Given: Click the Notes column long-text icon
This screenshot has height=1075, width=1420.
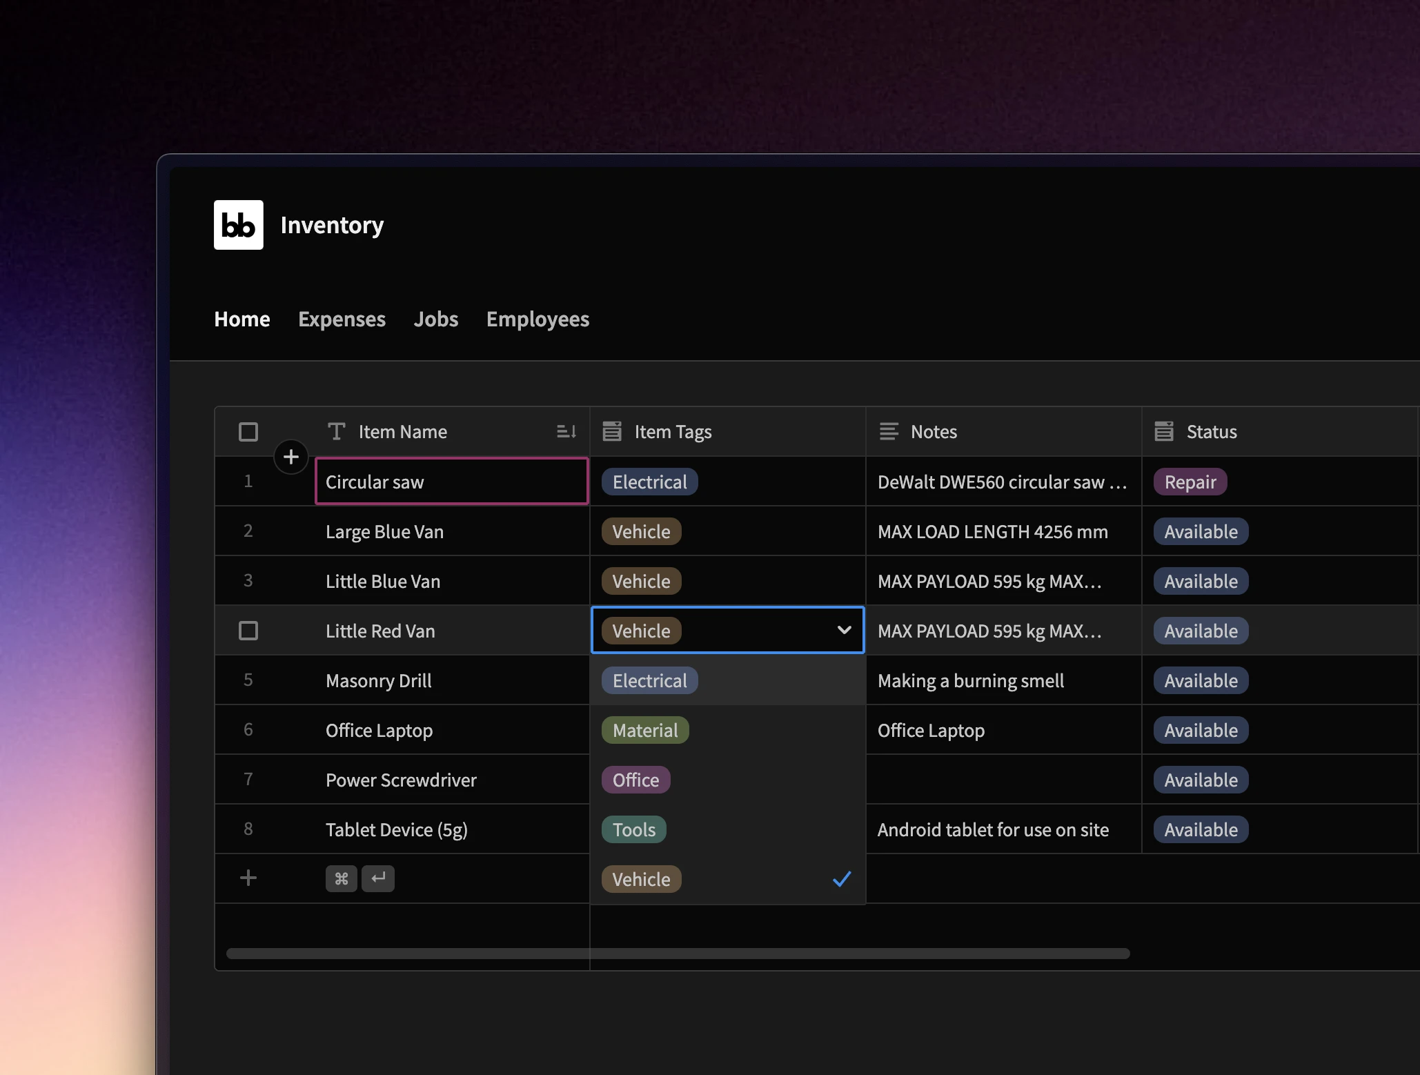Looking at the screenshot, I should pyautogui.click(x=889, y=432).
